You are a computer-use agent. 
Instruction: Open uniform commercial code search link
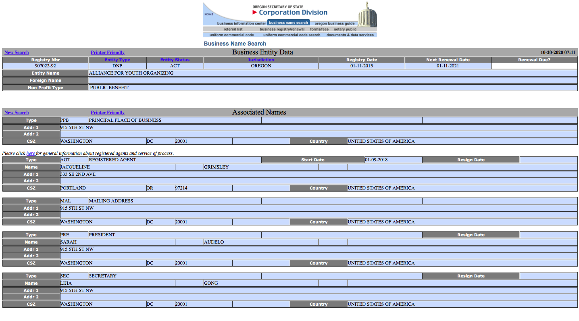point(292,35)
